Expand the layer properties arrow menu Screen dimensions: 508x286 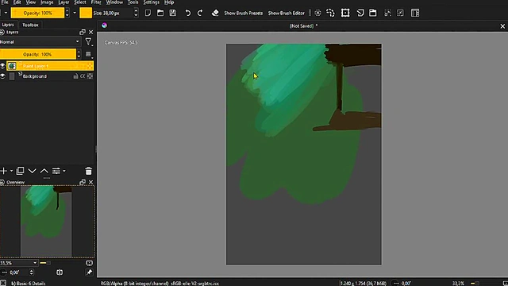pyautogui.click(x=64, y=171)
